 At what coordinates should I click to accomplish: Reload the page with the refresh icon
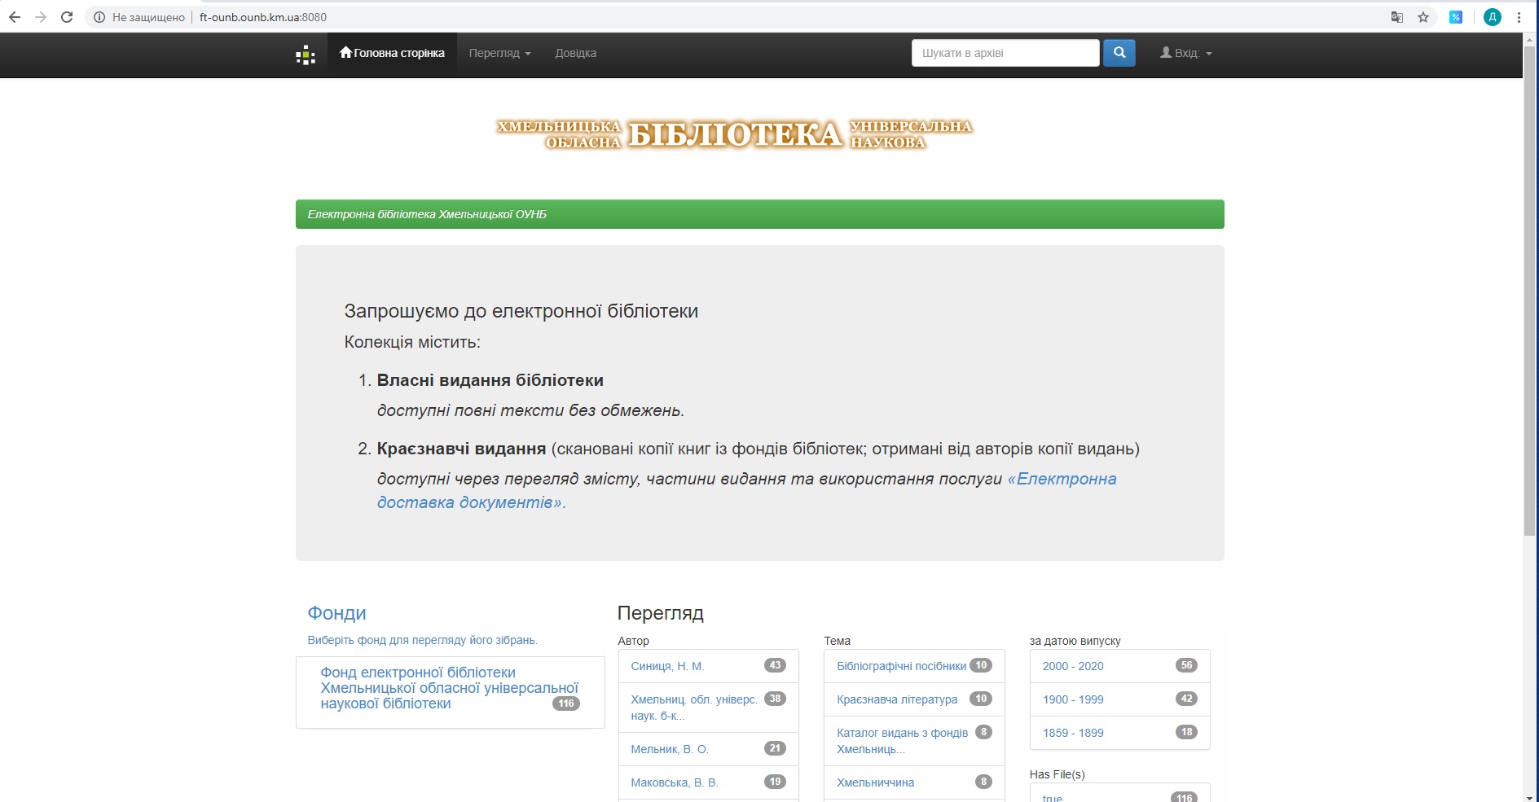tap(67, 17)
